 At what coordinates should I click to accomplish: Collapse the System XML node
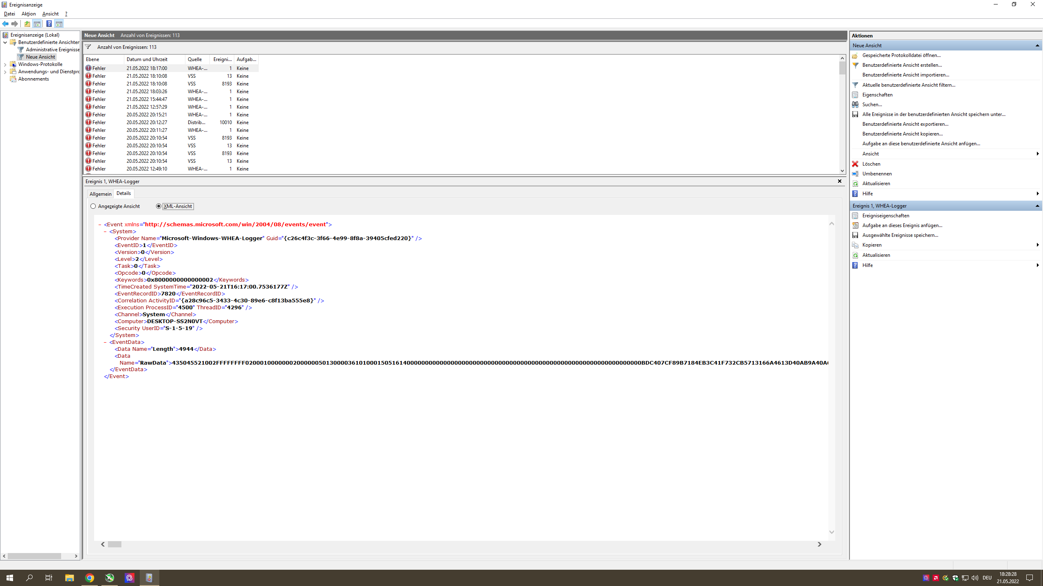pyautogui.click(x=105, y=232)
